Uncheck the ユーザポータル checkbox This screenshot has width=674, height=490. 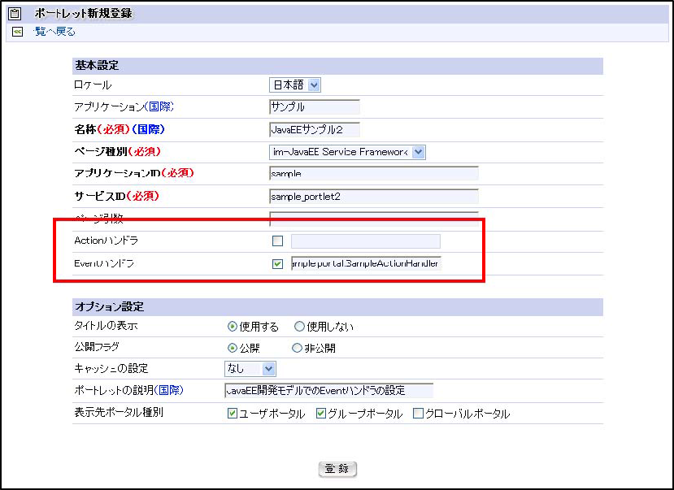point(232,414)
